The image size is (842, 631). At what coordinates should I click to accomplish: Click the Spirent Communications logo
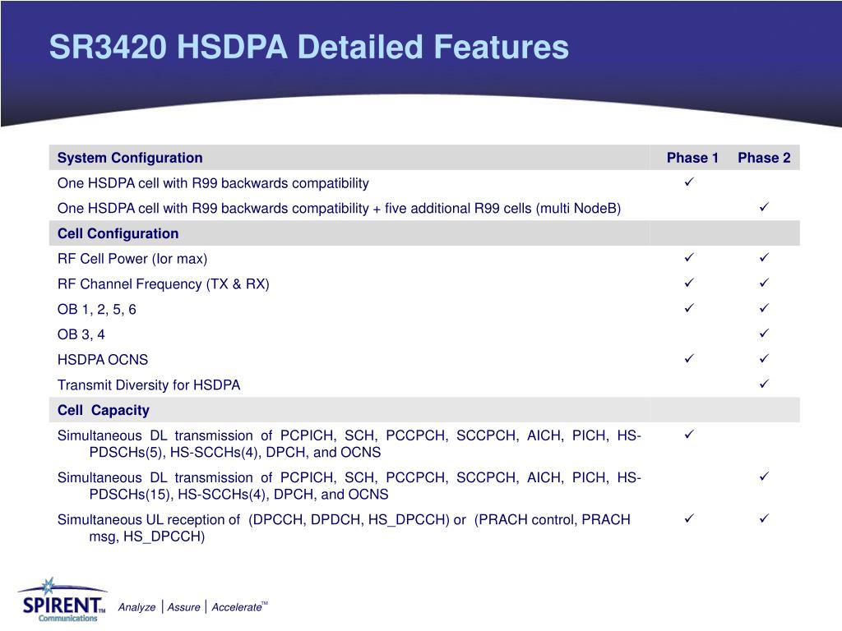pos(62,601)
